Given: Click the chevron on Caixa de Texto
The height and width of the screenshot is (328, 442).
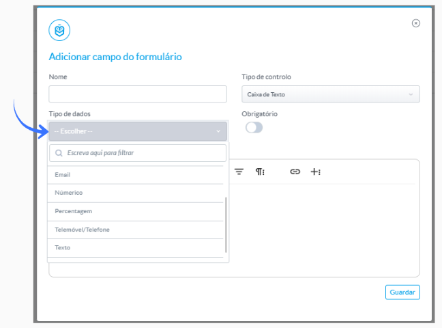Looking at the screenshot, I should pyautogui.click(x=411, y=94).
